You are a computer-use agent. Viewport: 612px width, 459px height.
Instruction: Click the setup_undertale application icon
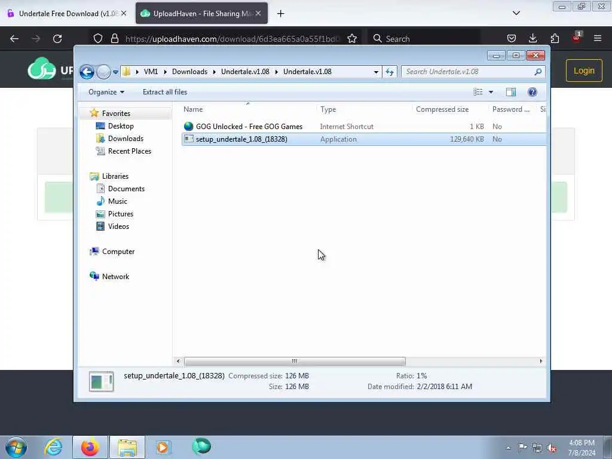click(x=188, y=139)
